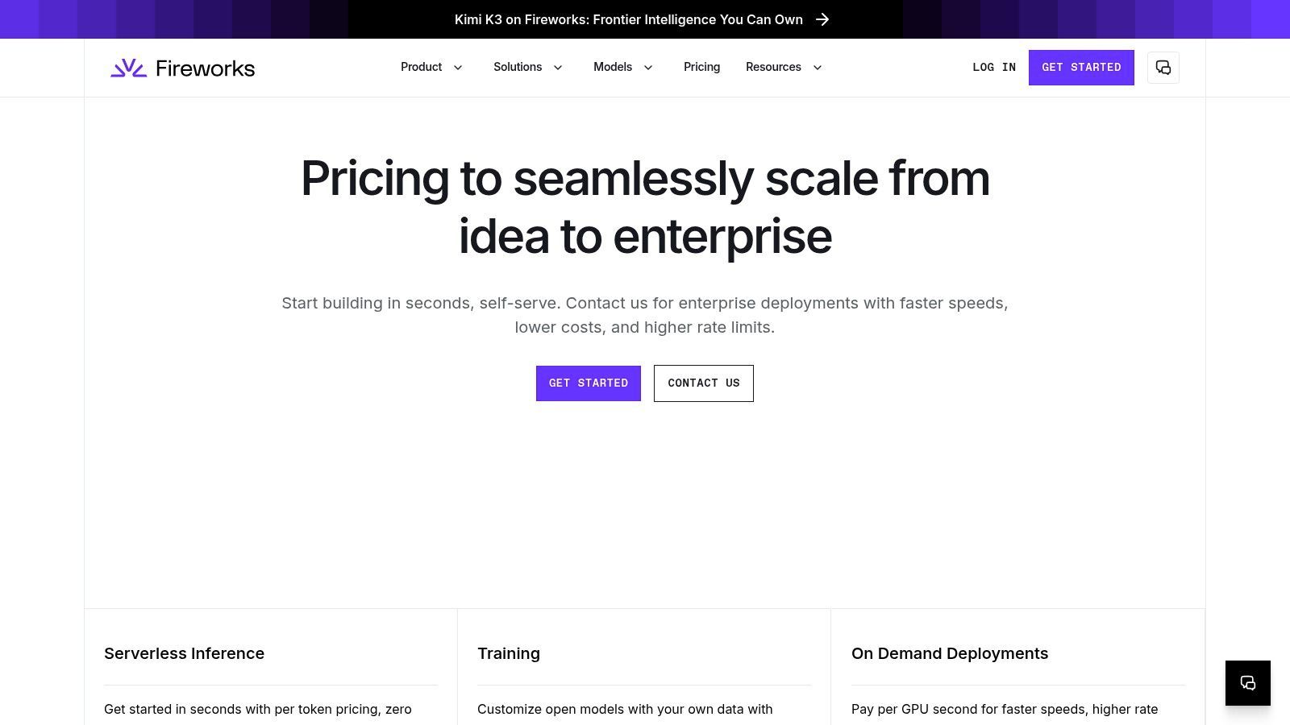Open the Kimi K3 on Fireworks announcement
This screenshot has height=725, width=1290.
pos(629,19)
